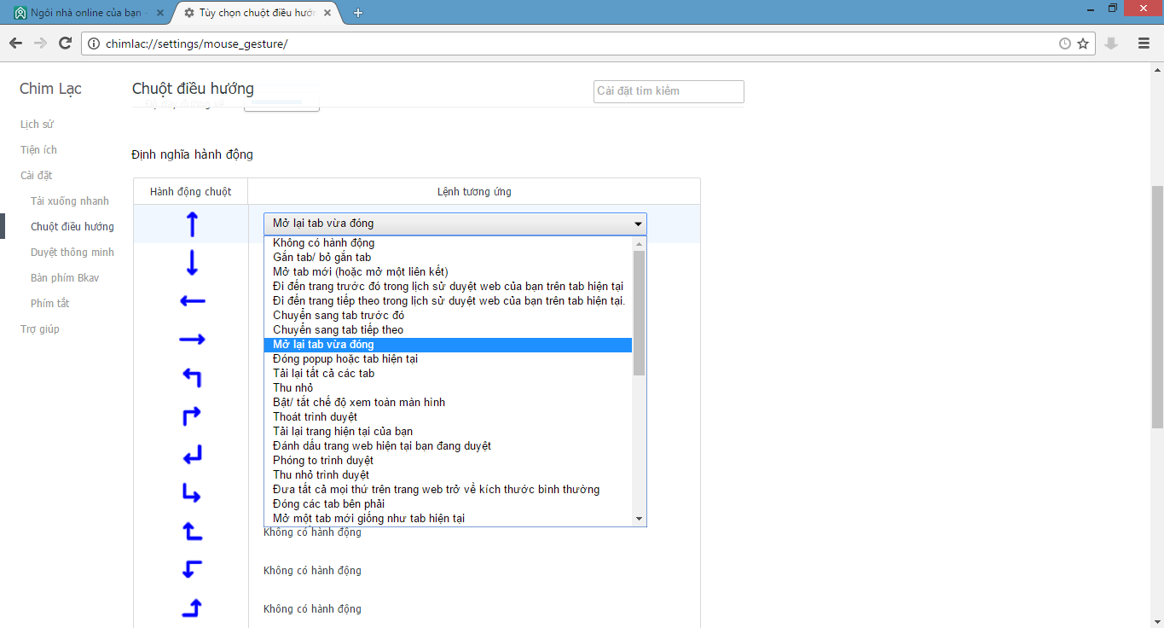Viewport: 1164px width, 628px height.
Task: Click the up-then-right gesture icon
Action: coord(192,416)
